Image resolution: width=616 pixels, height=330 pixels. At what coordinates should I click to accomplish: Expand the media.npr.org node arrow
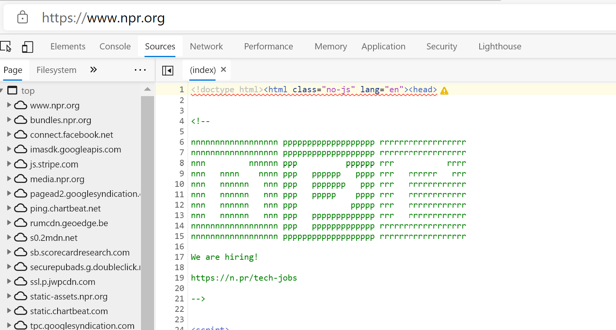pos(9,179)
